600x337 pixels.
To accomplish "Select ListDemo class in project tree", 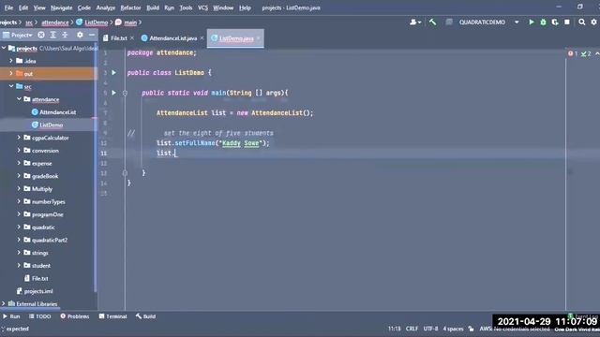I will pyautogui.click(x=52, y=125).
